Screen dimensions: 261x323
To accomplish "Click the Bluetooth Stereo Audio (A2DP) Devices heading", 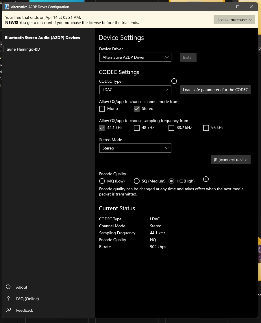I will 42,38.
